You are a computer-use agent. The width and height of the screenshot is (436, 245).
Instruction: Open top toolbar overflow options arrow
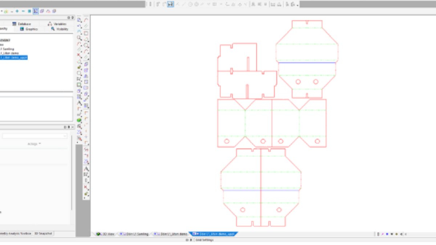(298, 5)
